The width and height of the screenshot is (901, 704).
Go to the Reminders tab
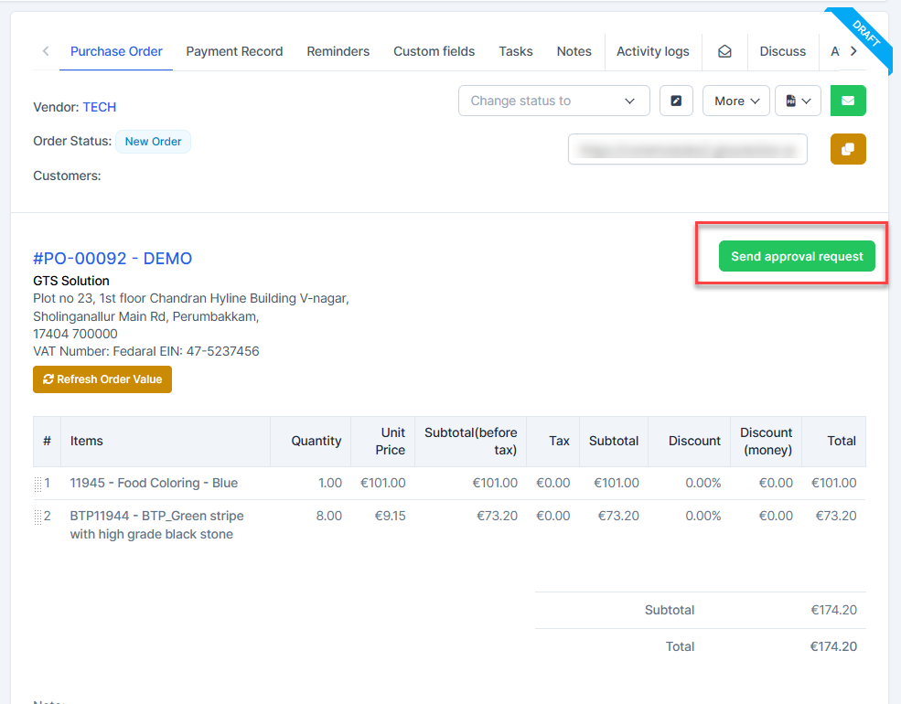pos(338,51)
